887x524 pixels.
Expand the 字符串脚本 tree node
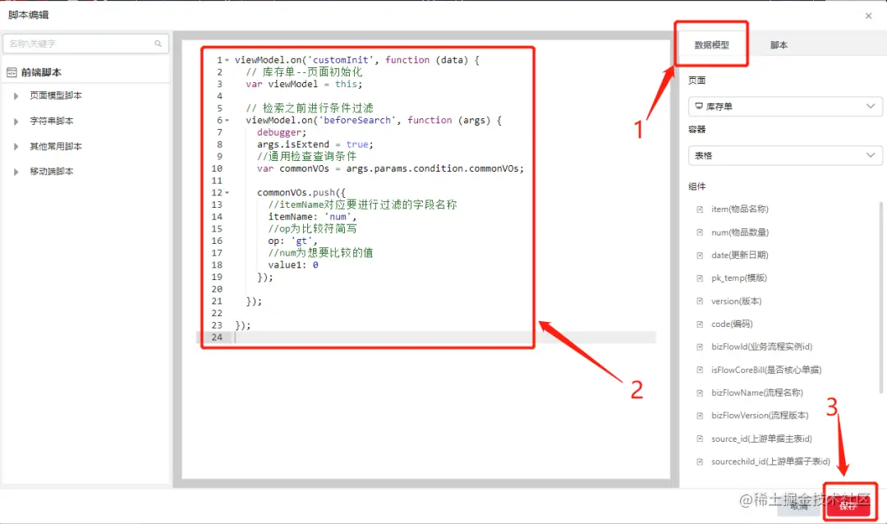[16, 121]
